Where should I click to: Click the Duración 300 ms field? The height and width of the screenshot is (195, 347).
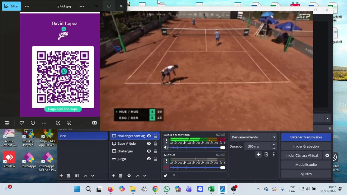tap(258, 146)
